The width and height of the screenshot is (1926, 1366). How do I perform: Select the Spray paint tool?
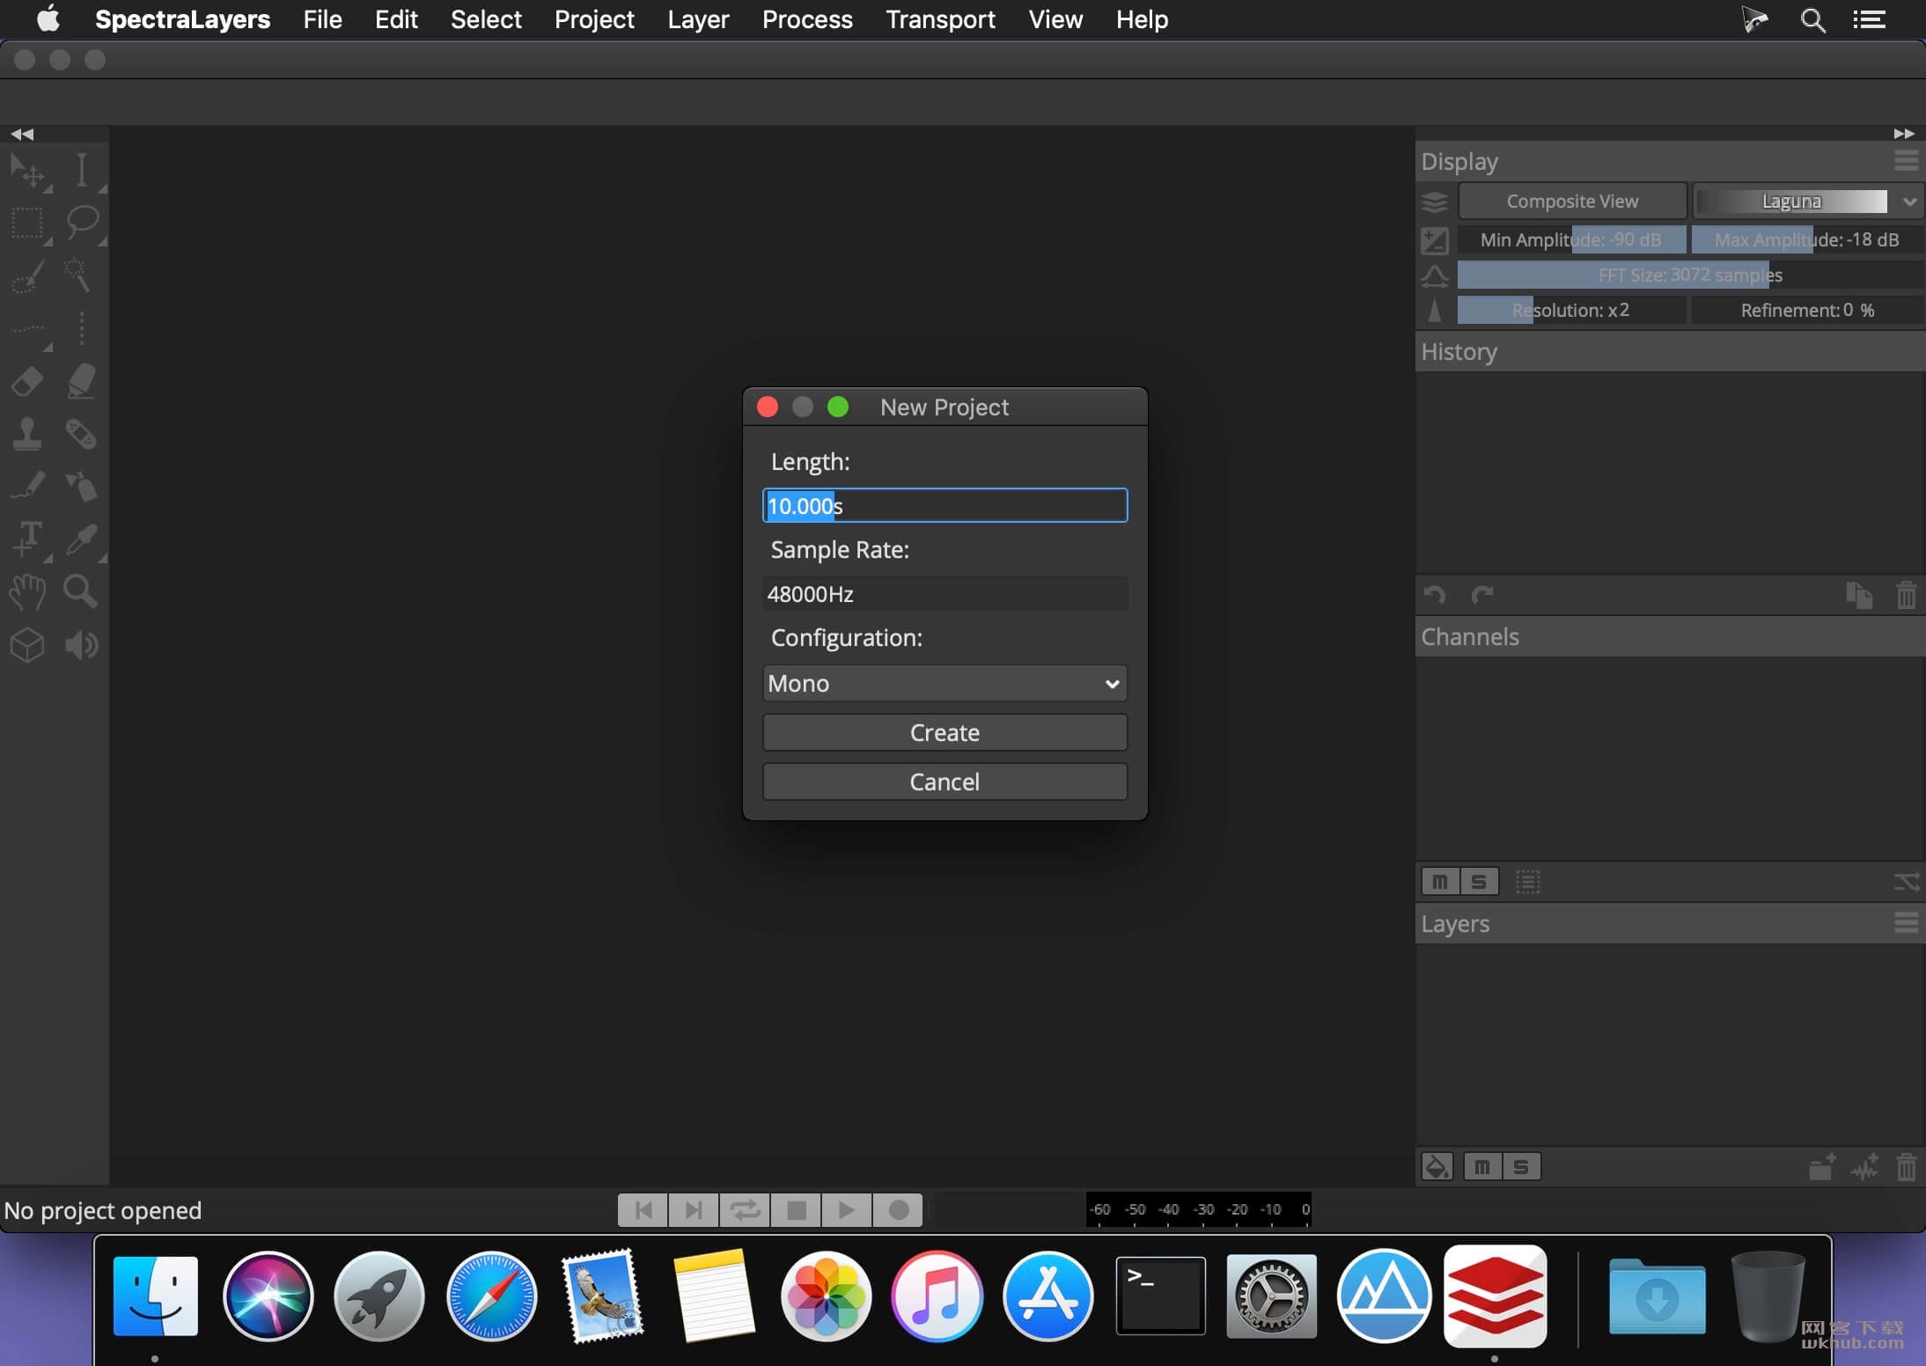tap(81, 486)
